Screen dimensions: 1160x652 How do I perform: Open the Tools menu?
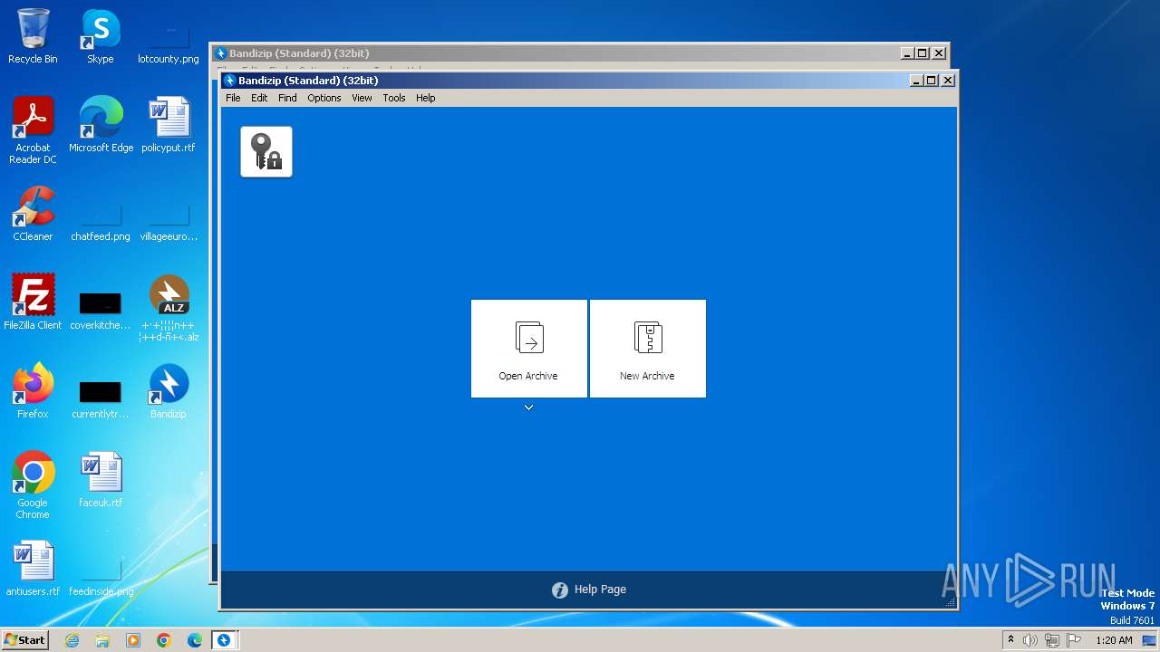tap(393, 98)
